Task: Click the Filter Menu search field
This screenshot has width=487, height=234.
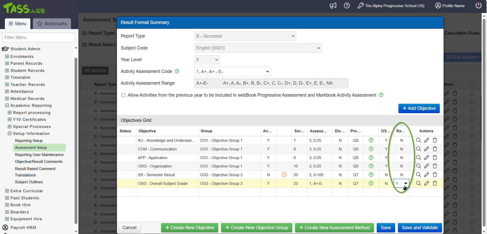Action: [39, 37]
